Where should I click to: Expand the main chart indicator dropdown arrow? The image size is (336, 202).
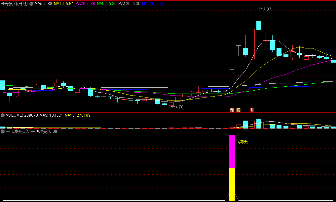(31, 4)
